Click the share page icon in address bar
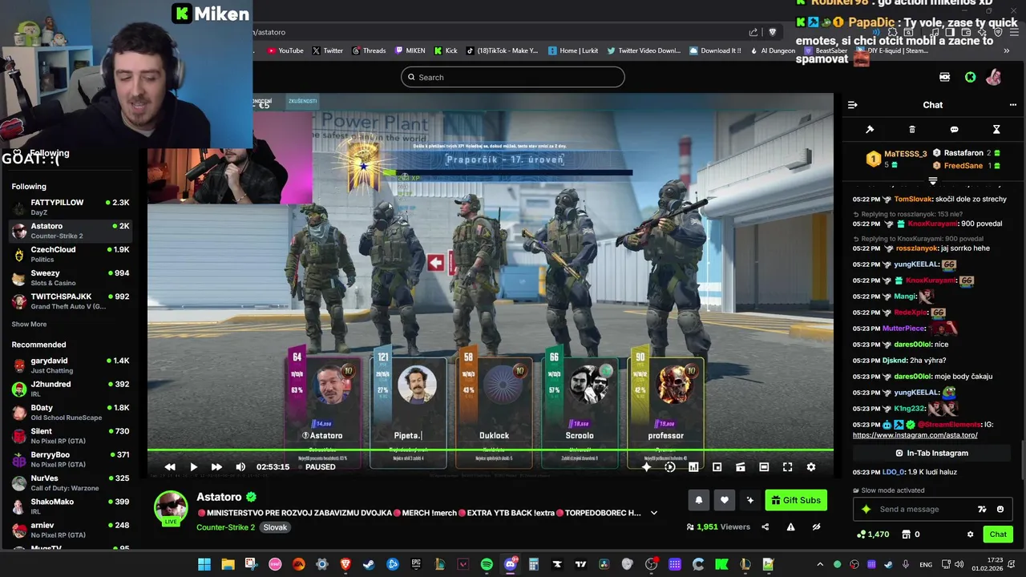Screen dimensions: 1026x577 click(753, 32)
